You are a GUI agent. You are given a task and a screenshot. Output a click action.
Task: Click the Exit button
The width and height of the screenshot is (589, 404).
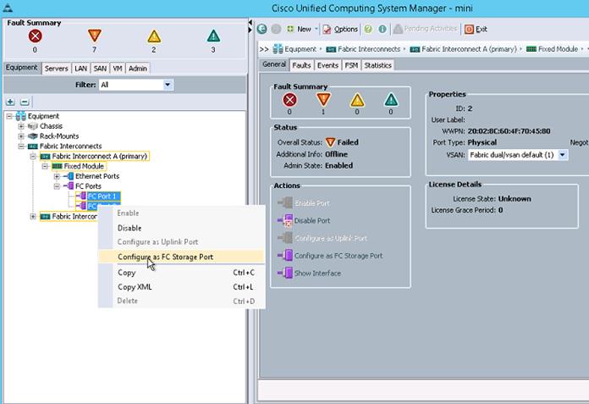coord(476,29)
